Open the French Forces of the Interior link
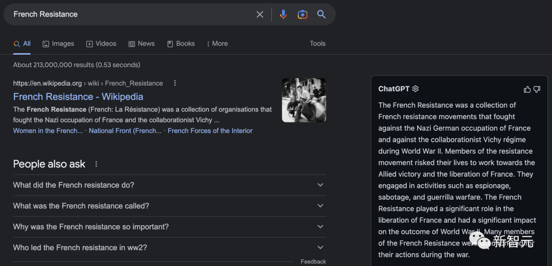The width and height of the screenshot is (552, 266). pyautogui.click(x=210, y=131)
